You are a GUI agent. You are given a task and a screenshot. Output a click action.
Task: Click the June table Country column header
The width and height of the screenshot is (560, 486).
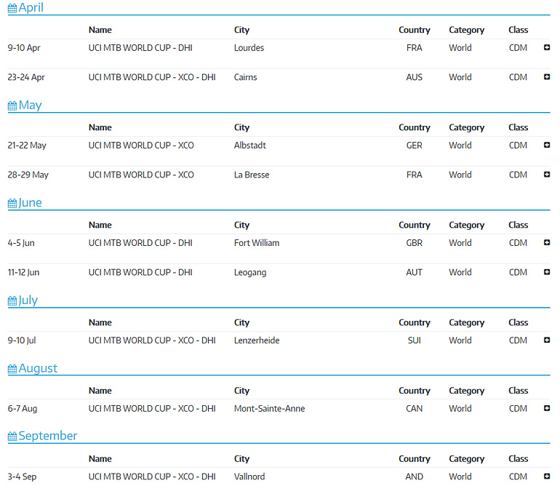point(415,225)
